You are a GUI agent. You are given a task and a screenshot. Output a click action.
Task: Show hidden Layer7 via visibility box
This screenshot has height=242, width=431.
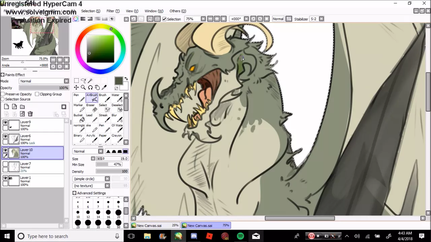pyautogui.click(x=5, y=164)
